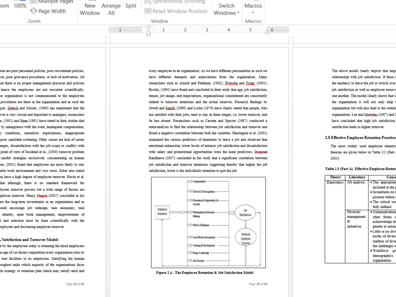Click the Literature table header cell
The image size is (396, 297).
357,177
